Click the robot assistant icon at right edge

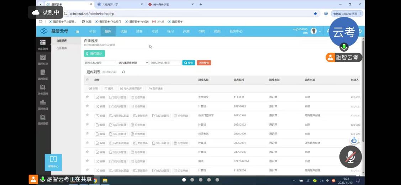pyautogui.click(x=354, y=141)
